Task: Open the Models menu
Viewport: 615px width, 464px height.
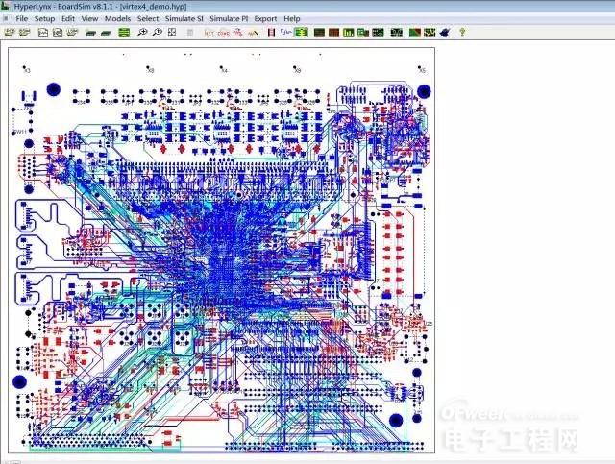Action: [x=117, y=18]
